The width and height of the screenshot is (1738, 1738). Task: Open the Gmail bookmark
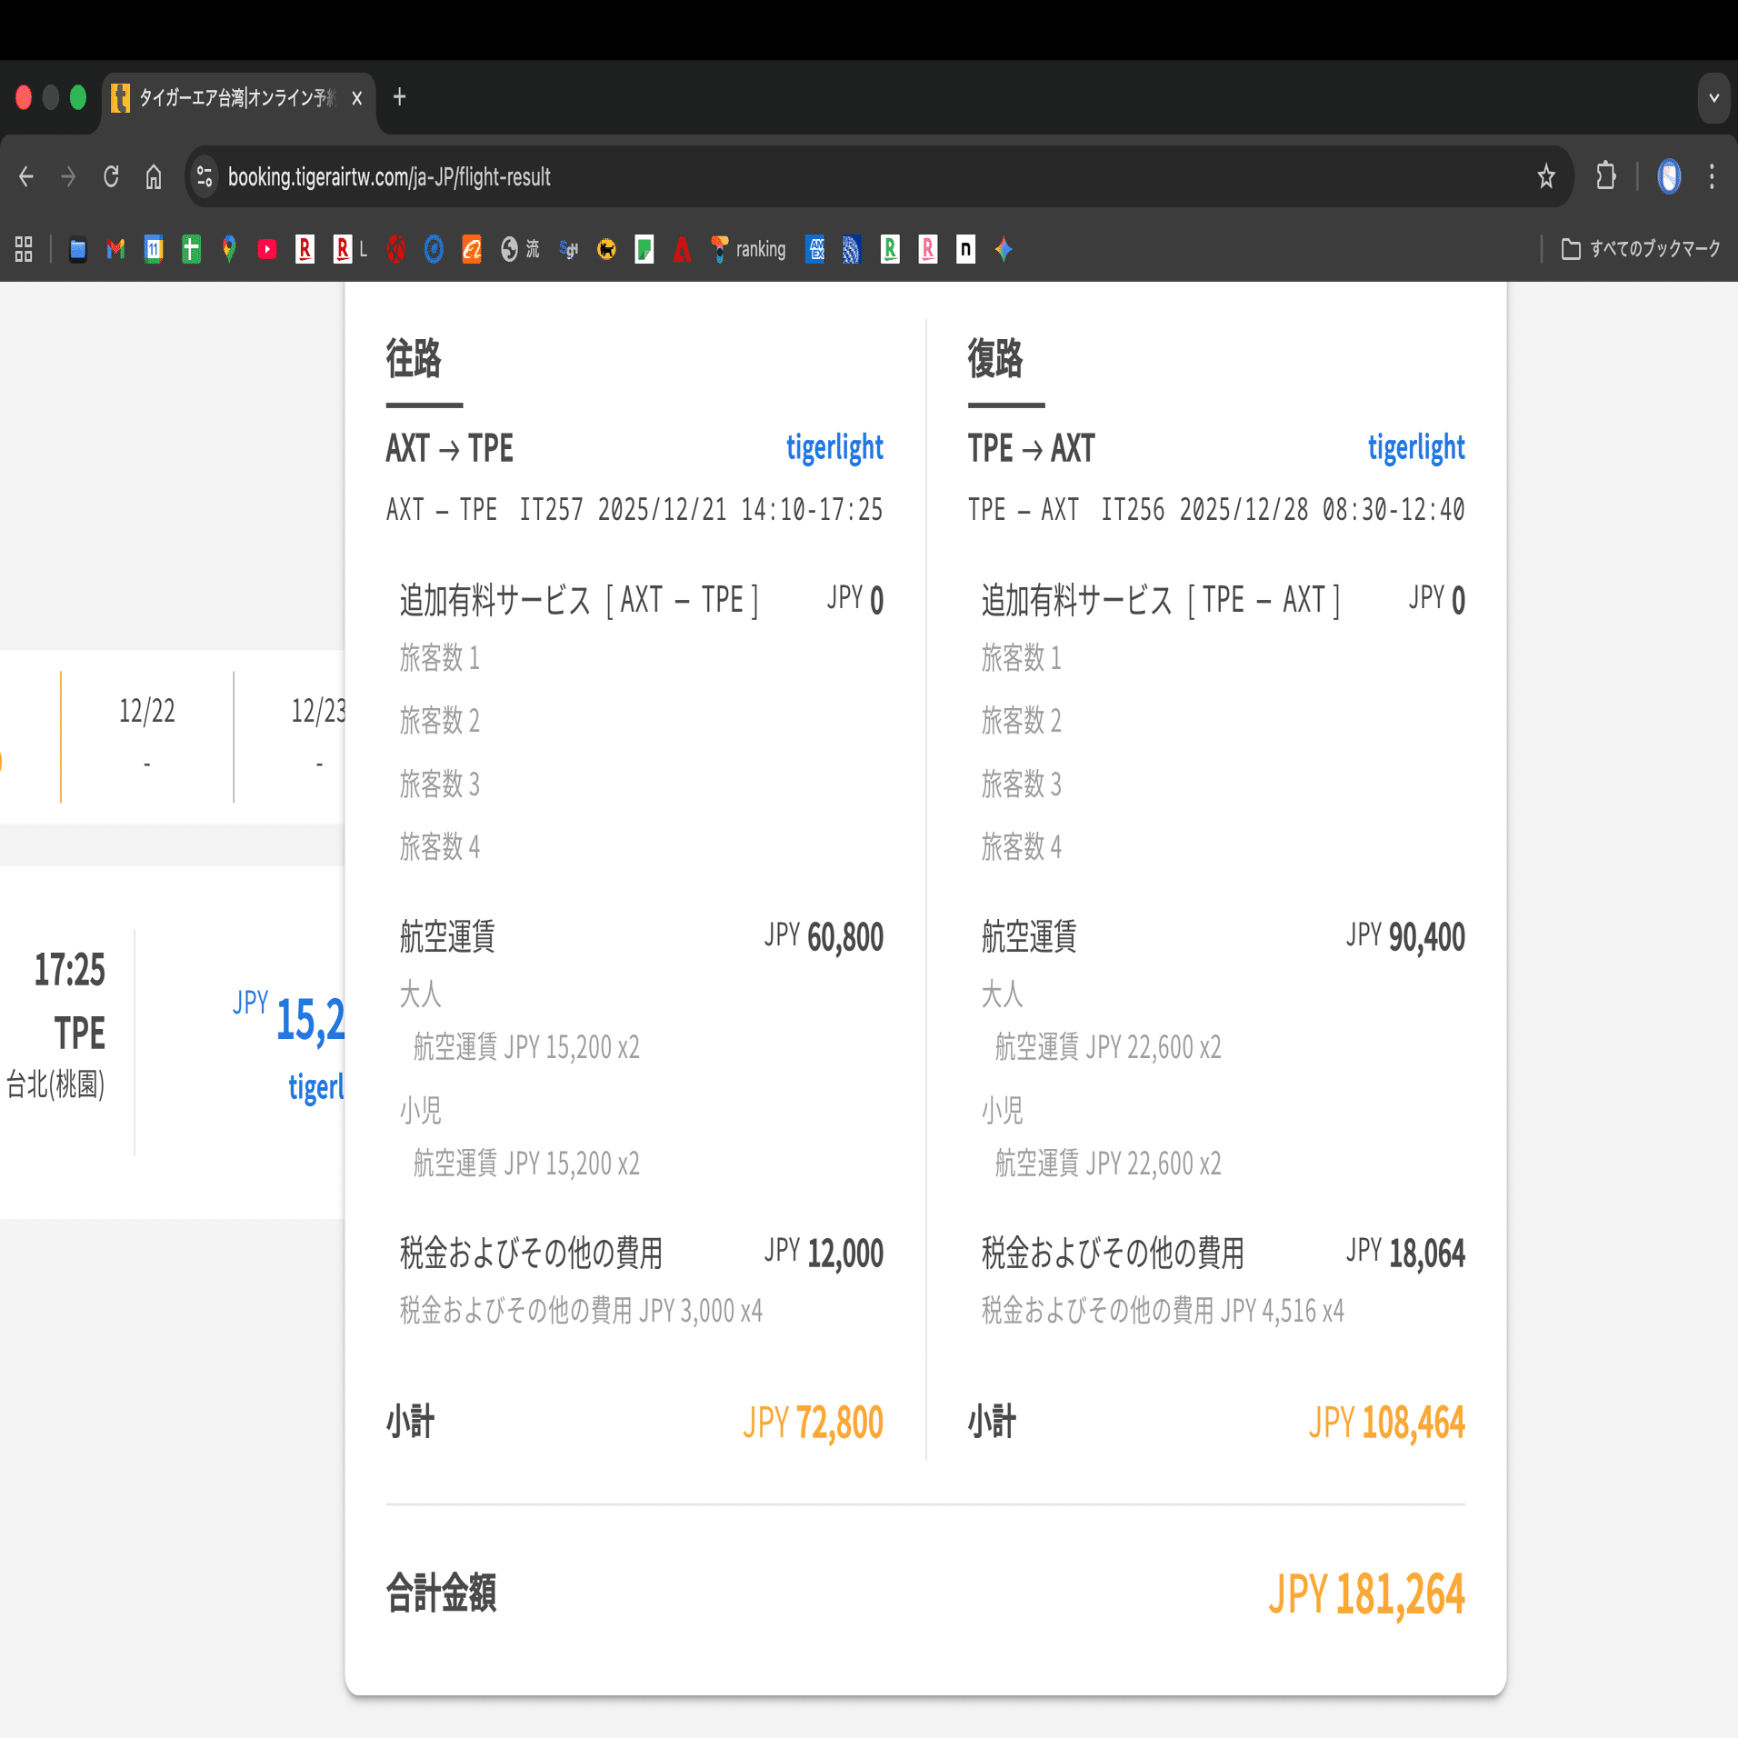[x=115, y=249]
